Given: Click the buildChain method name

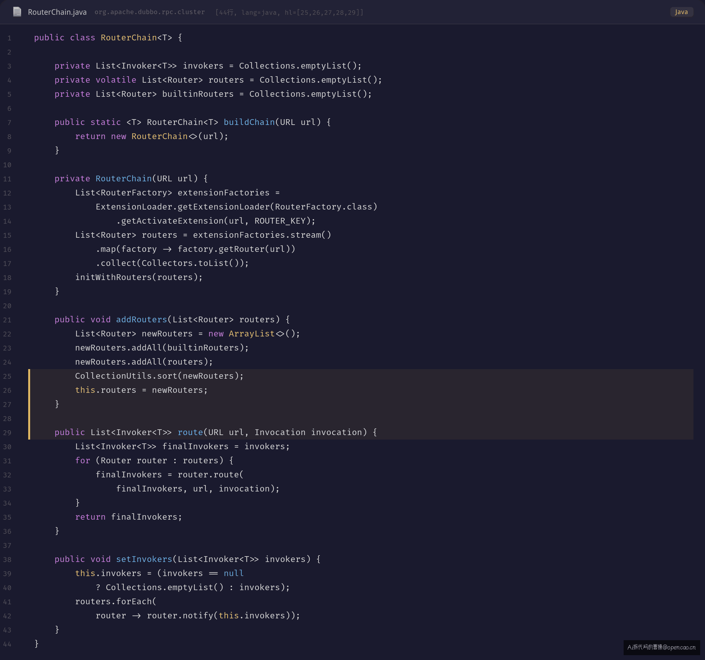Looking at the screenshot, I should [x=249, y=122].
